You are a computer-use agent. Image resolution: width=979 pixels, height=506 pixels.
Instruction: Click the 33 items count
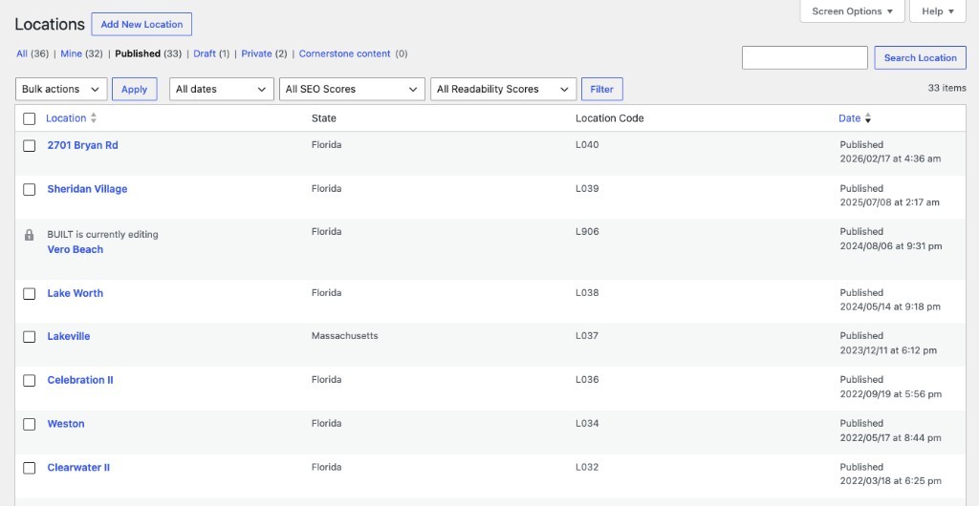point(946,88)
